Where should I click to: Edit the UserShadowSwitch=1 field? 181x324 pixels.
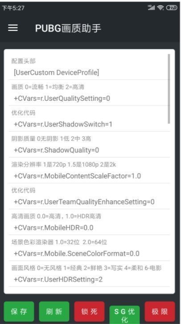coord(89,125)
